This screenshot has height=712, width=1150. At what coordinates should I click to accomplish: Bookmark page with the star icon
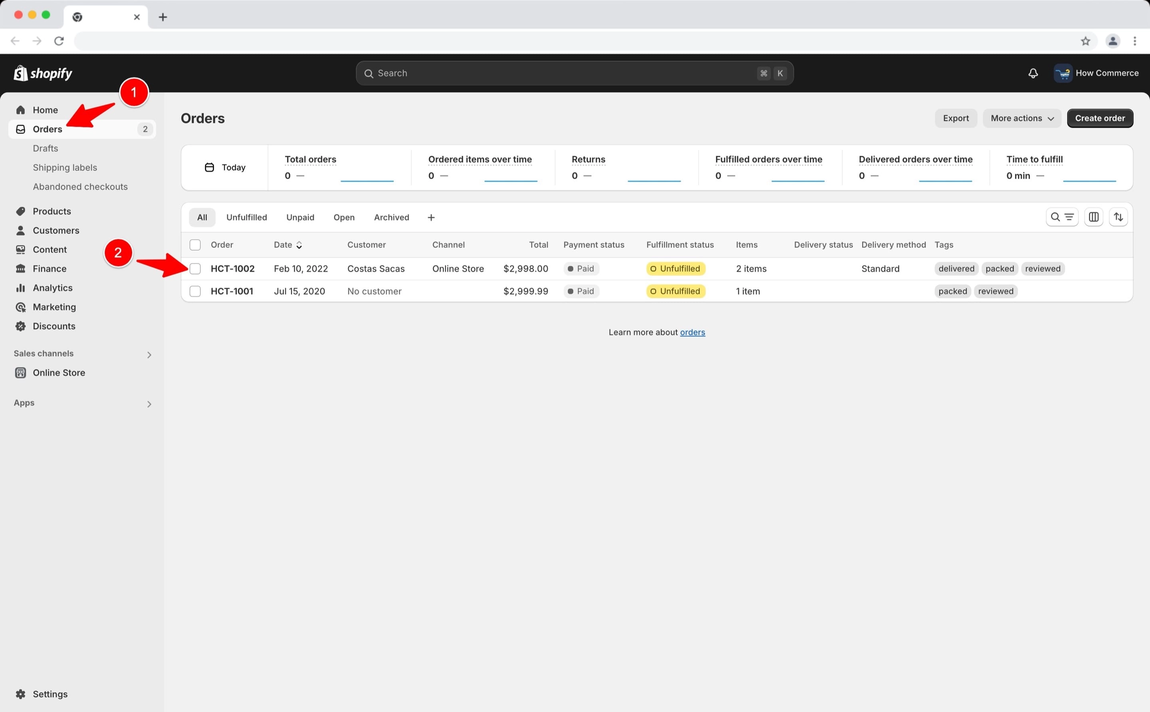pyautogui.click(x=1085, y=41)
